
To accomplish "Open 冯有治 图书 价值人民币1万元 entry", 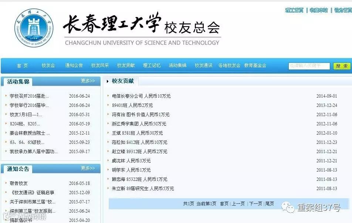I will pyautogui.click(x=141, y=115).
